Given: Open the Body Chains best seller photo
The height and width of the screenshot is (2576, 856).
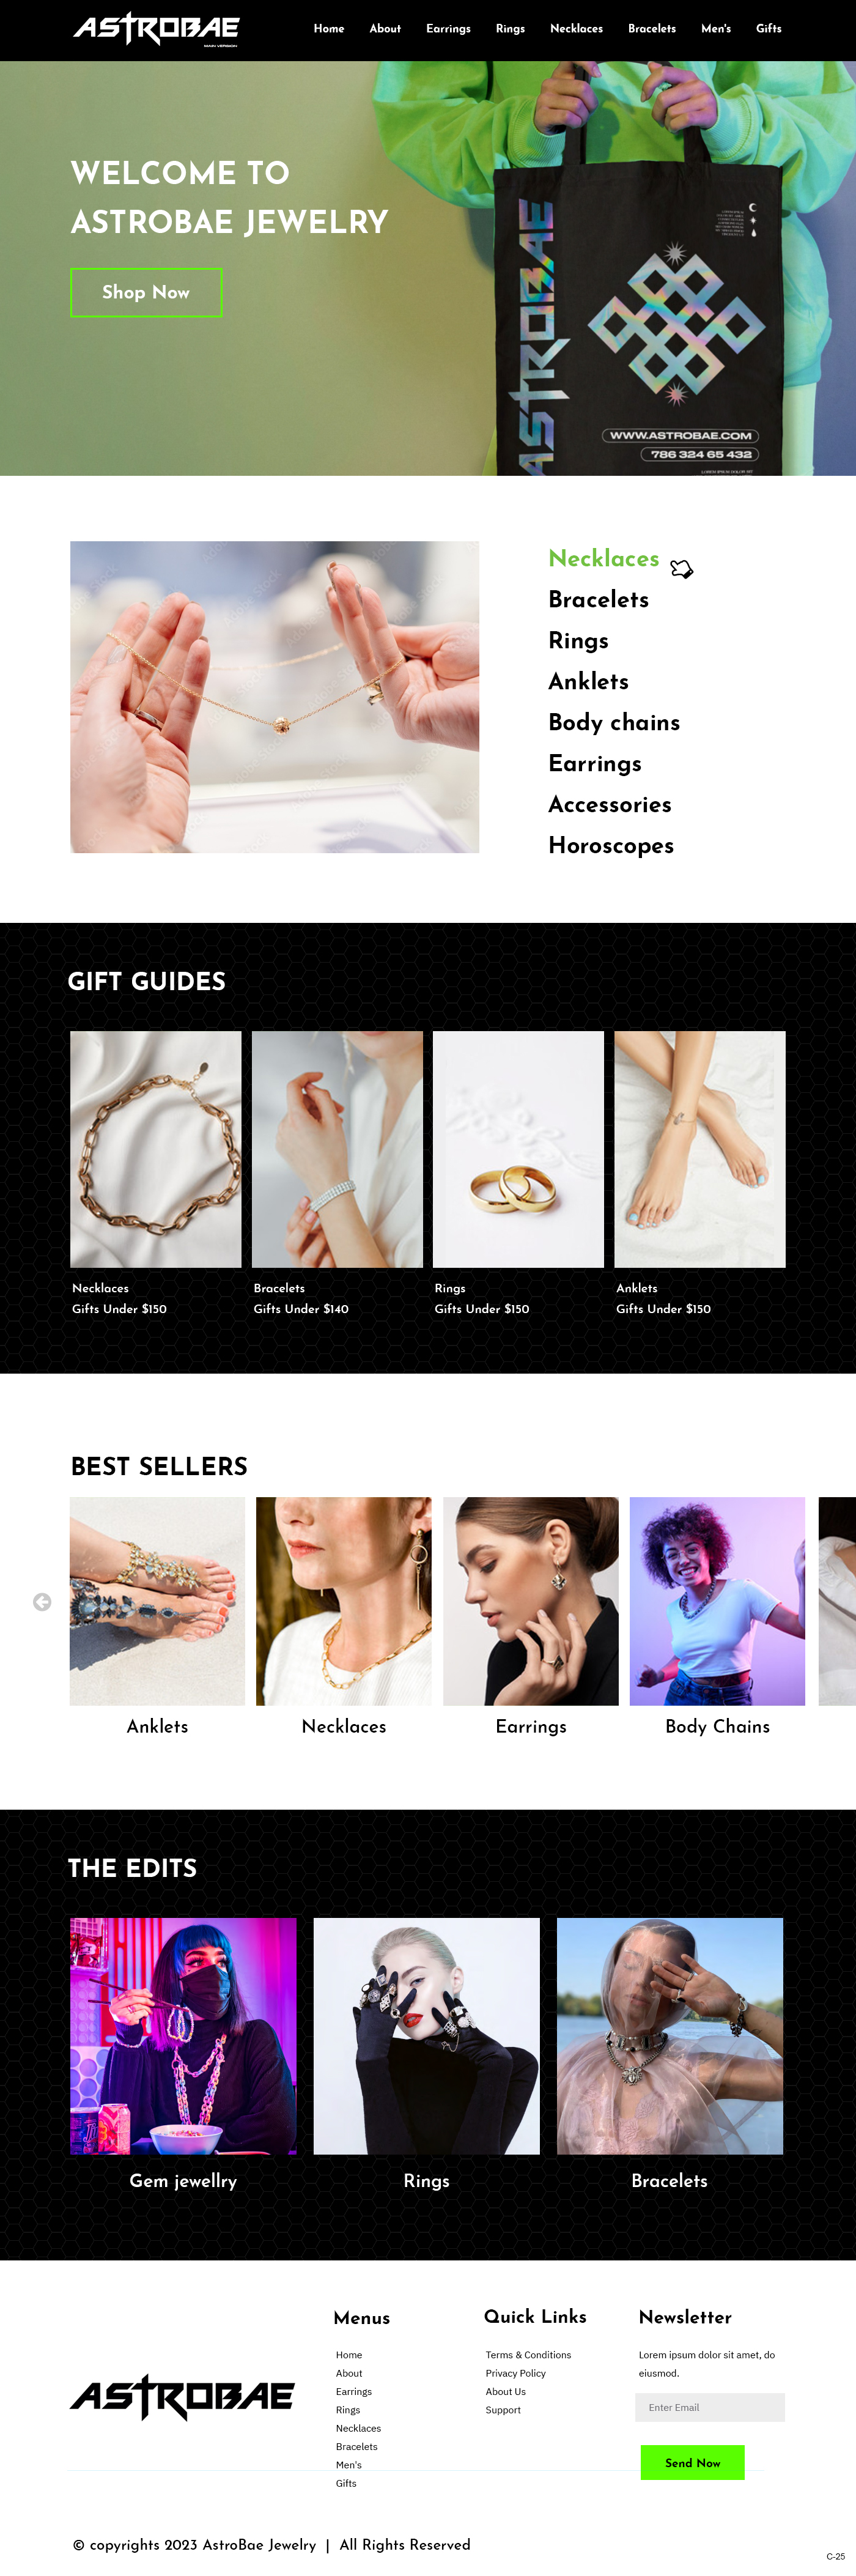Looking at the screenshot, I should tap(717, 1601).
